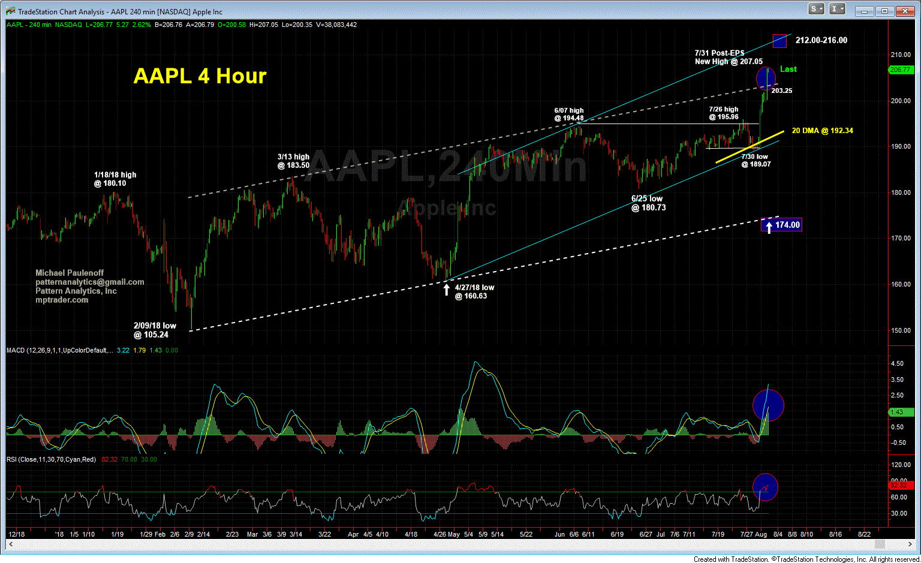Select the '4/27/18 low @ 160.63' annotation
The width and height of the screenshot is (921, 563).
tap(474, 292)
